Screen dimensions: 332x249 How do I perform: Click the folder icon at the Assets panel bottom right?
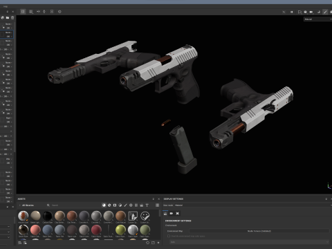tap(153, 243)
